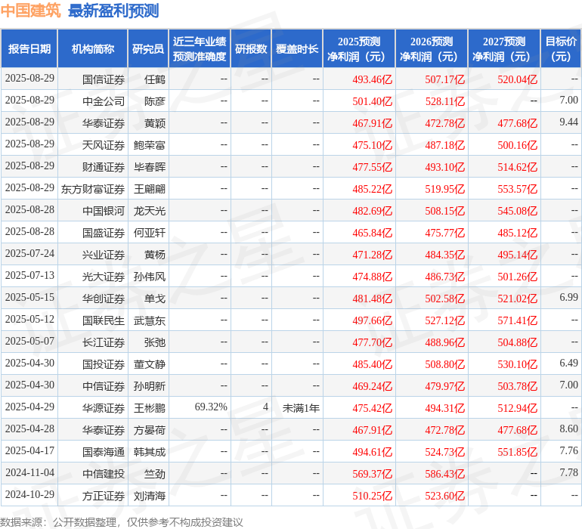Image resolution: width=582 pixels, height=529 pixels.
Task: Select analyst 王彬鹏 in the 华源证券 row
Action: point(149,408)
